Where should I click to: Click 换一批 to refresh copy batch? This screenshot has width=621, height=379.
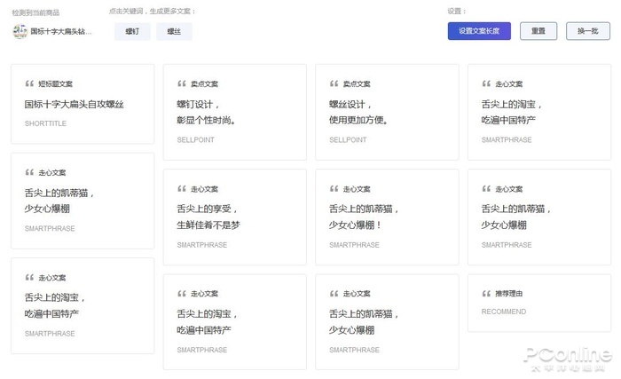(588, 31)
